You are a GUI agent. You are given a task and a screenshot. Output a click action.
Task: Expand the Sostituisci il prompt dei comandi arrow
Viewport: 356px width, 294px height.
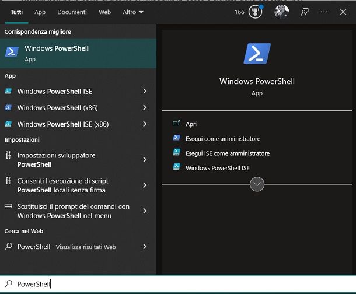145,211
